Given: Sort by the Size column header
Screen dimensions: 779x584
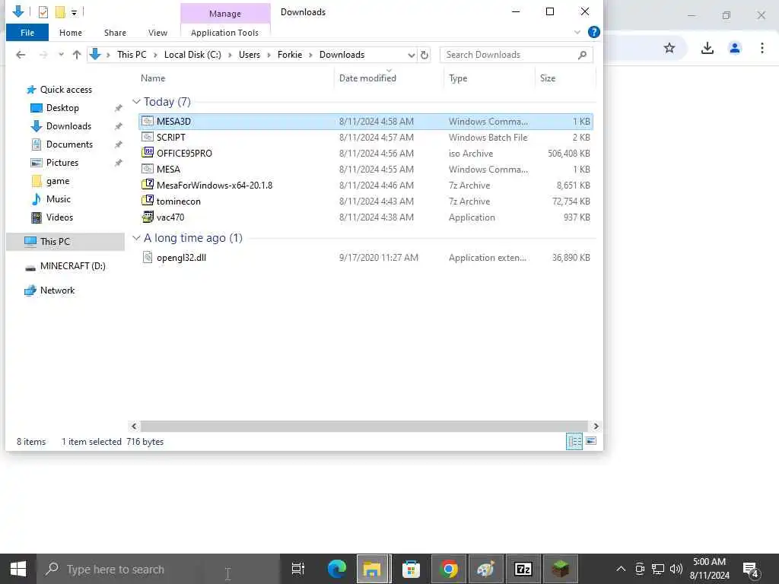Looking at the screenshot, I should (x=548, y=78).
